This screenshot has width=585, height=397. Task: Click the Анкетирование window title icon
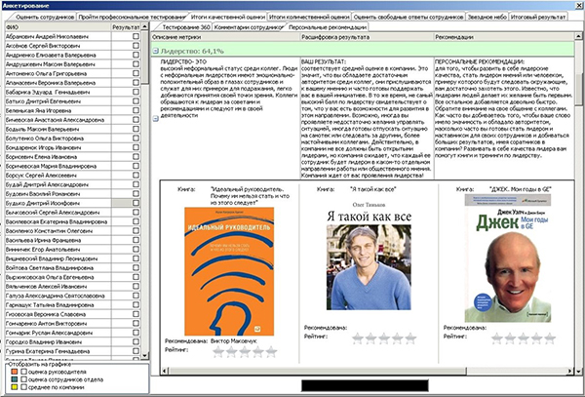click(x=6, y=5)
